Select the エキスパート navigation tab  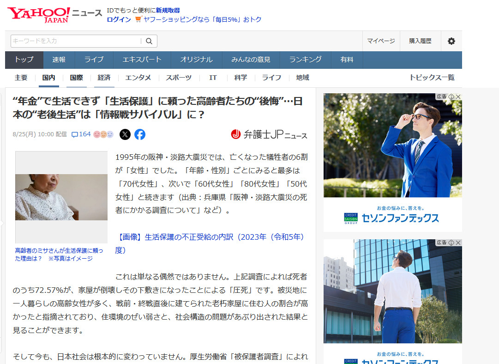(x=142, y=60)
